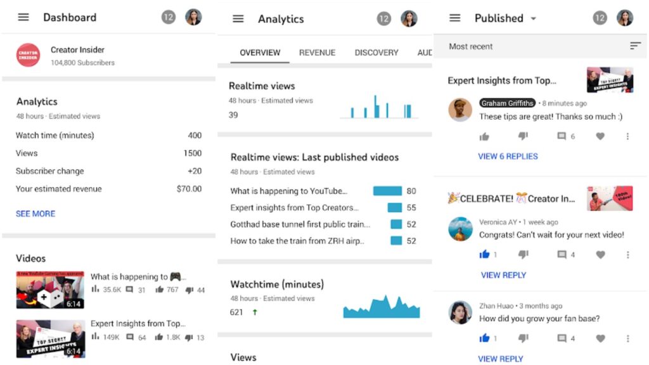The image size is (649, 365).
Task: Click views stats icon showing 149K
Action: click(x=96, y=336)
